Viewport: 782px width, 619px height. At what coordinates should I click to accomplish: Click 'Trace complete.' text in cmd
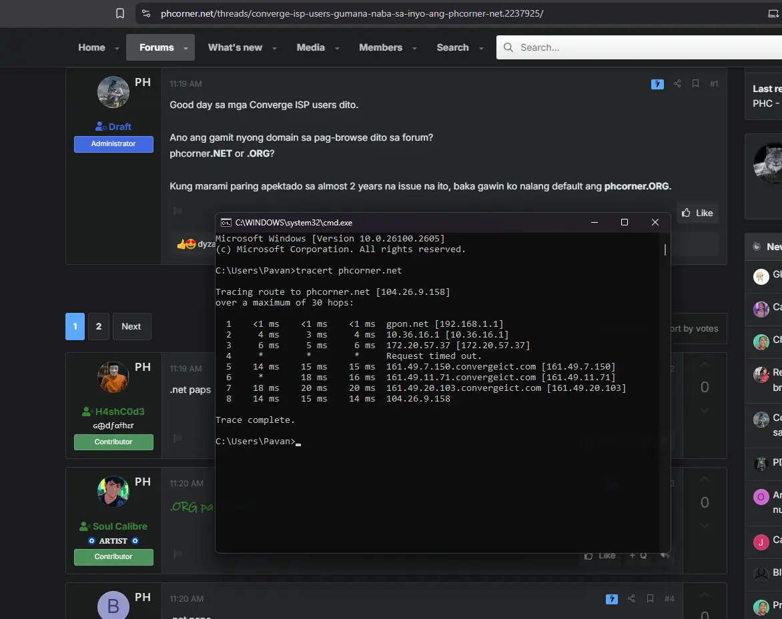tap(255, 420)
